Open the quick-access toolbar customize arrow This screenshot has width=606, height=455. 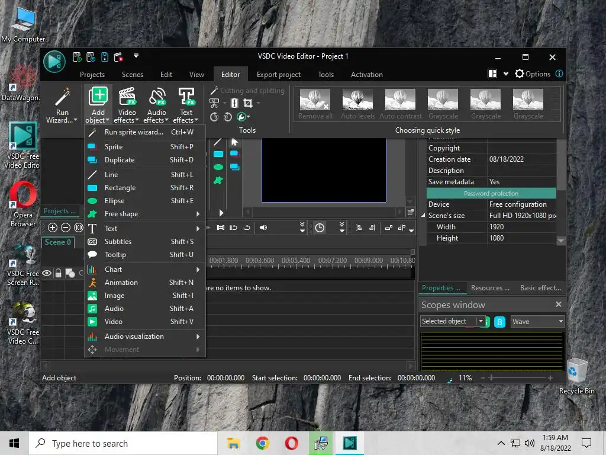tap(136, 56)
